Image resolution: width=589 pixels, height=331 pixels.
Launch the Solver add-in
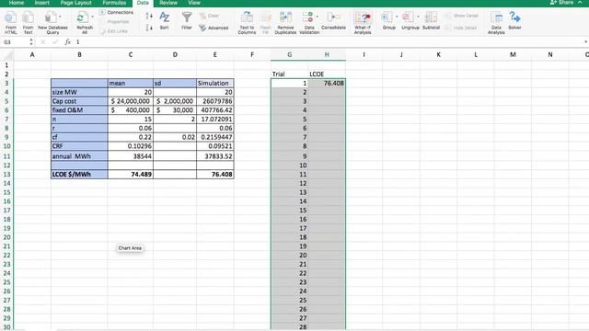pyautogui.click(x=514, y=20)
